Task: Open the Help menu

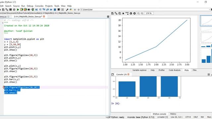Action: (x=69, y=6)
